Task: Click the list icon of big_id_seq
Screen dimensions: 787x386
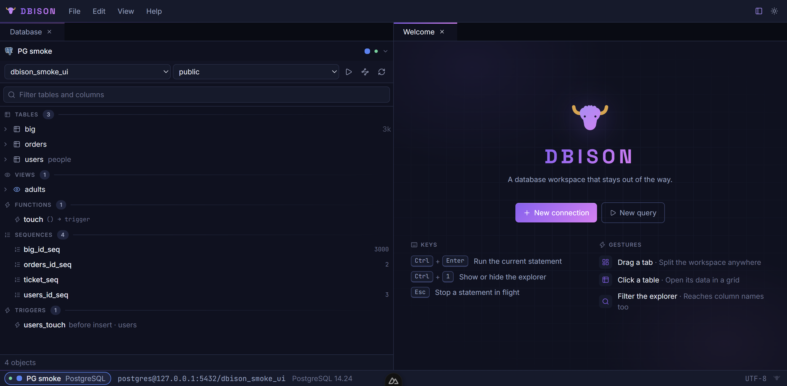Action: (17, 249)
